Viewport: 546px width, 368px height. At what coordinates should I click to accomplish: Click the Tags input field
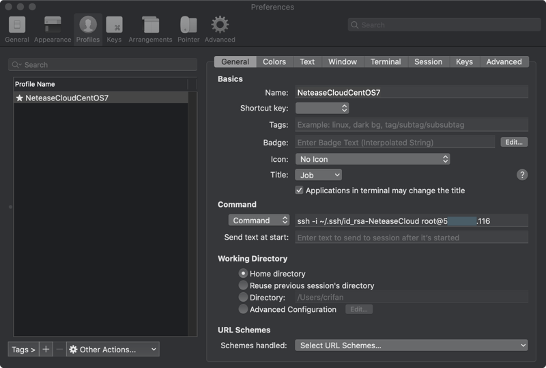point(412,125)
